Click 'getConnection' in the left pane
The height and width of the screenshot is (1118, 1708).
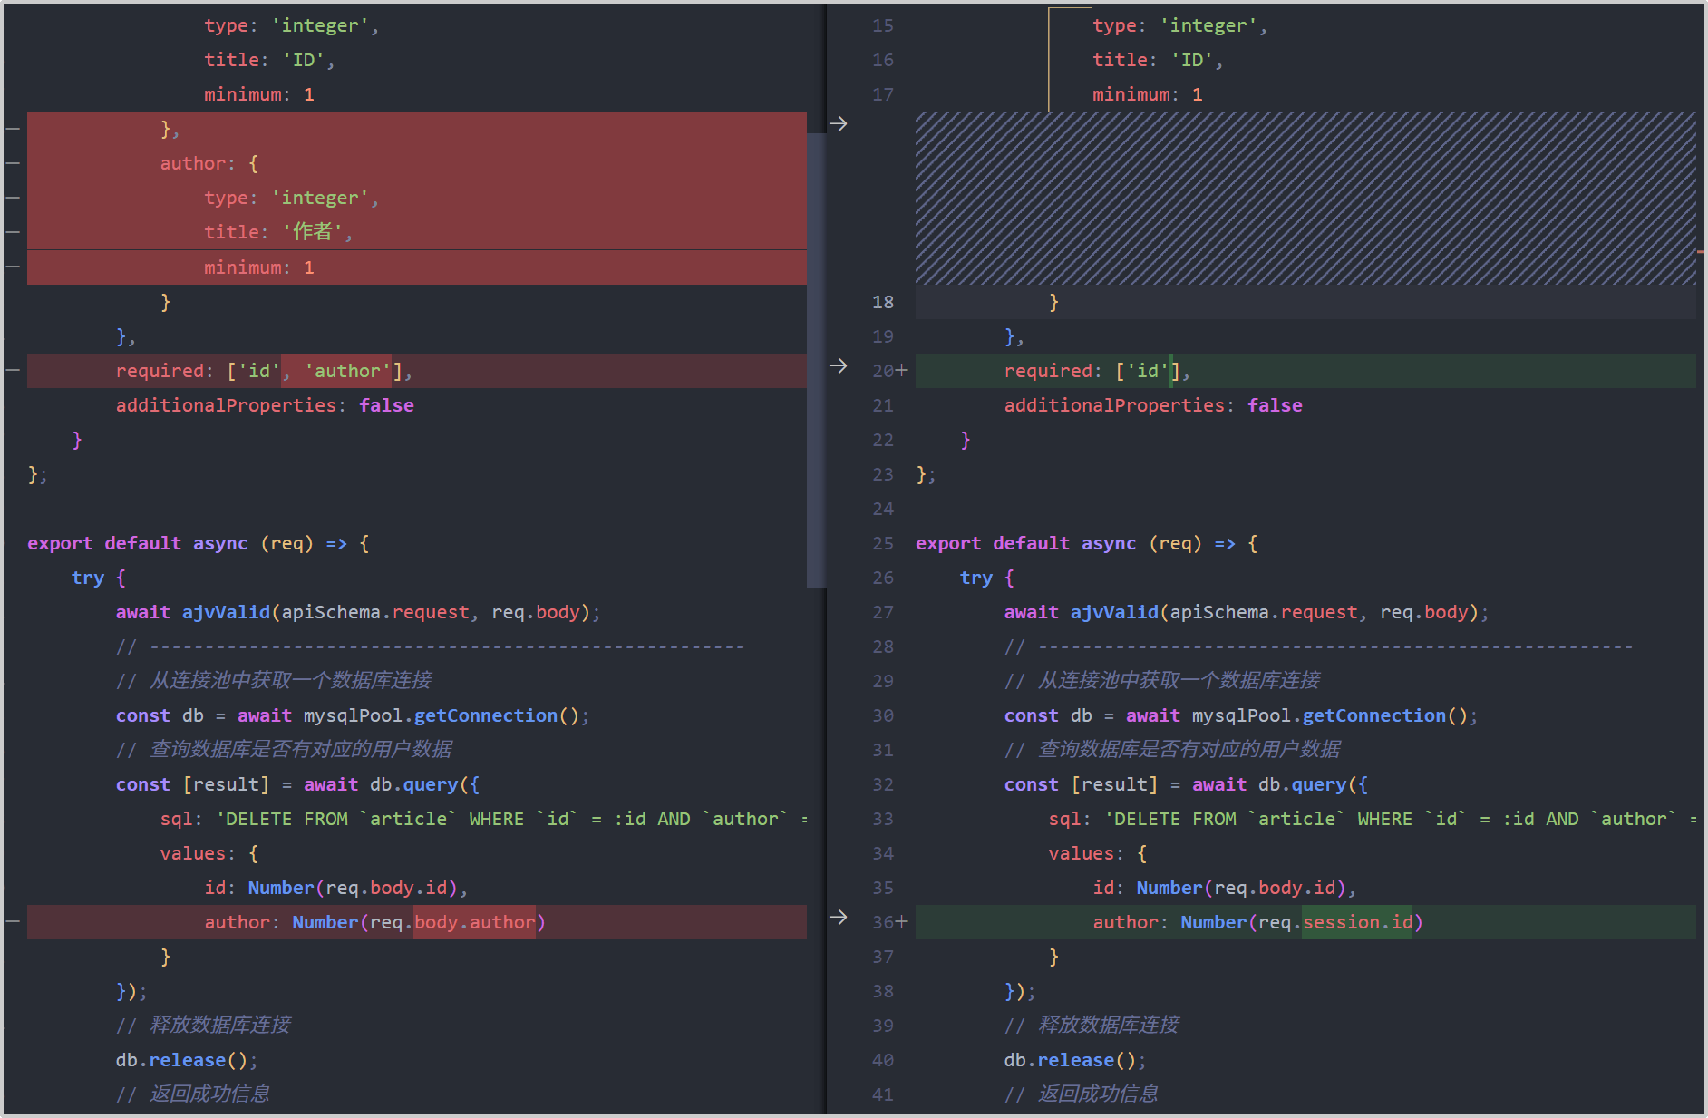coord(485,715)
